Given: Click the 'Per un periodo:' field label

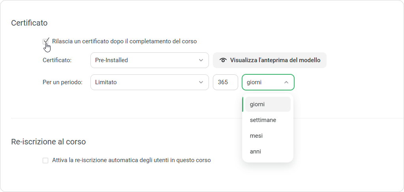Looking at the screenshot, I should (x=62, y=82).
